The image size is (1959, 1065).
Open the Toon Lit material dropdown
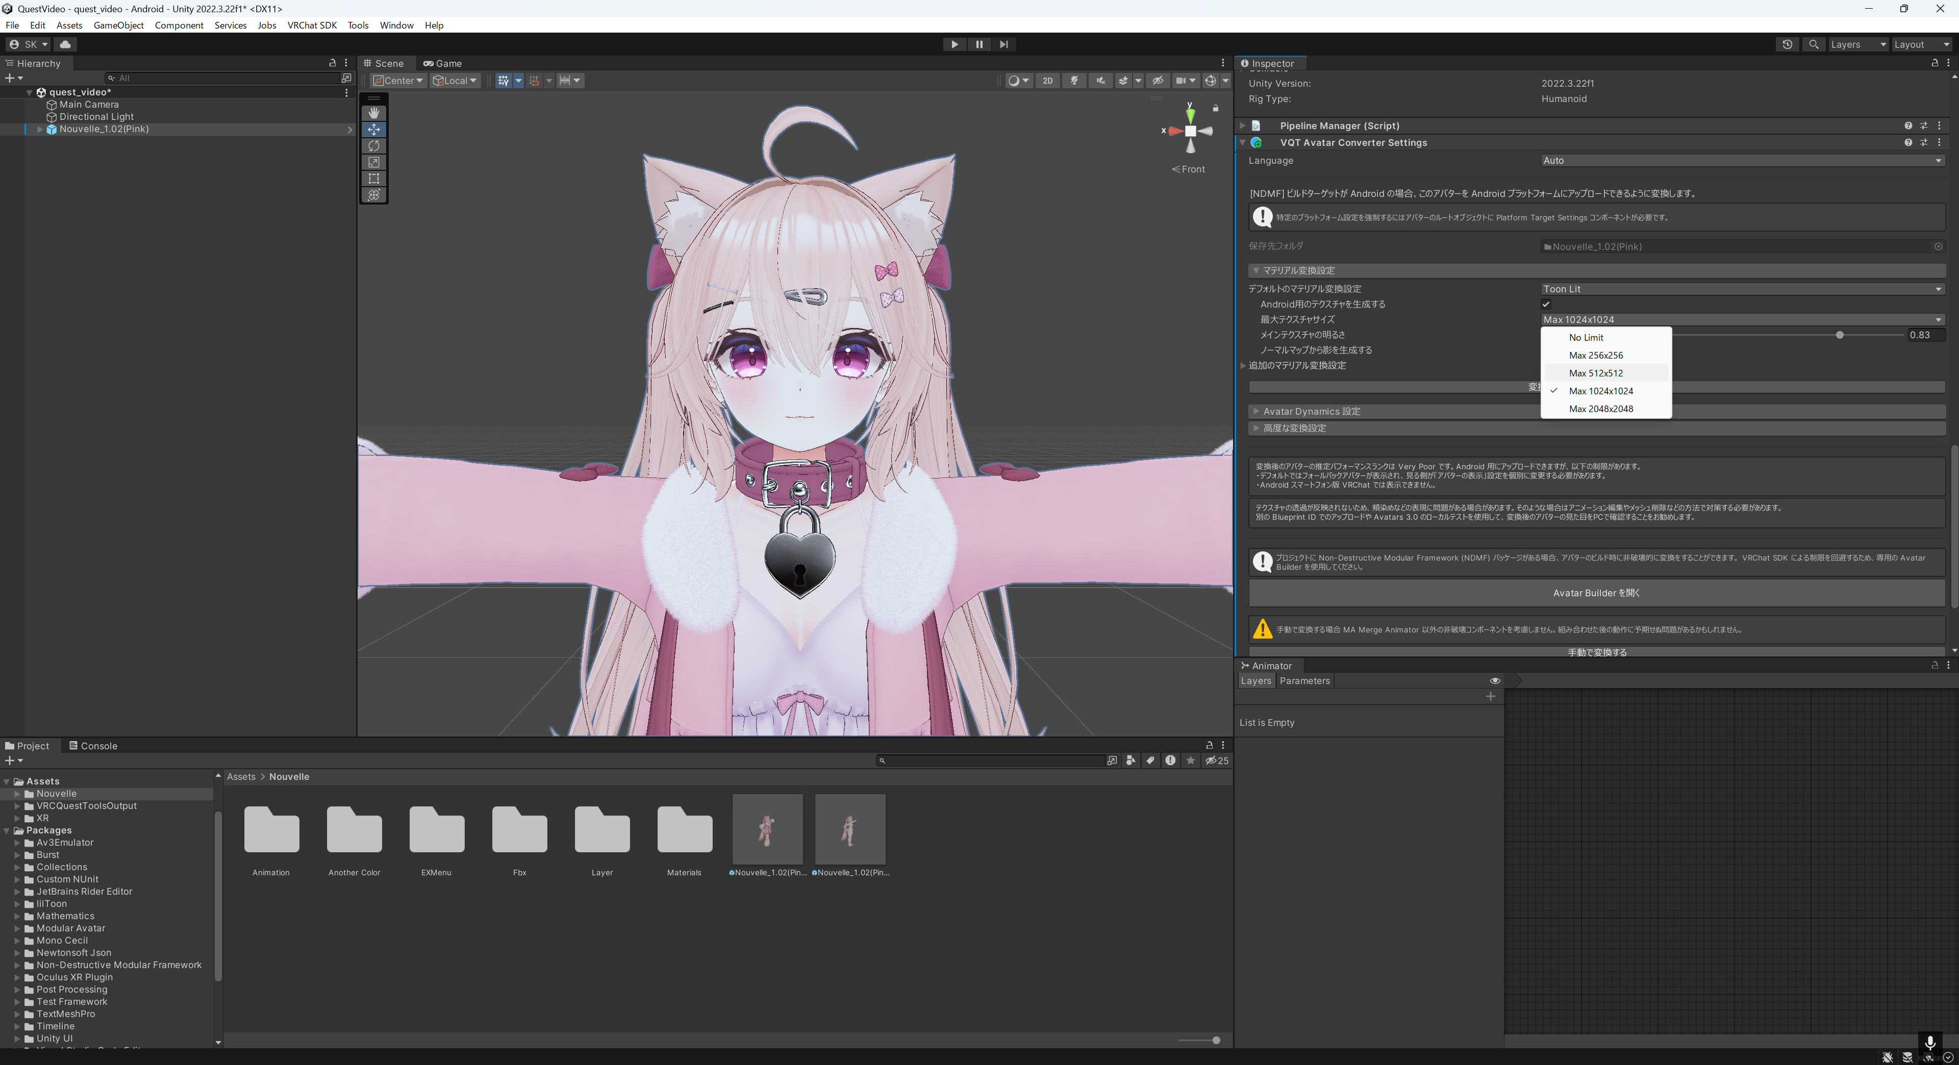1742,289
